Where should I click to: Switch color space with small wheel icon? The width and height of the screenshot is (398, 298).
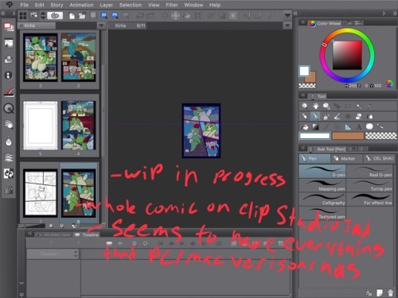(389, 84)
